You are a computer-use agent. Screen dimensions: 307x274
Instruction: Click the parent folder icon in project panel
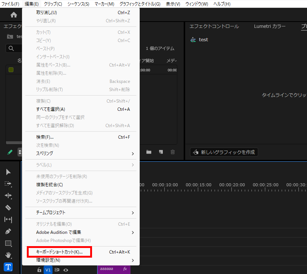pyautogui.click(x=10, y=36)
